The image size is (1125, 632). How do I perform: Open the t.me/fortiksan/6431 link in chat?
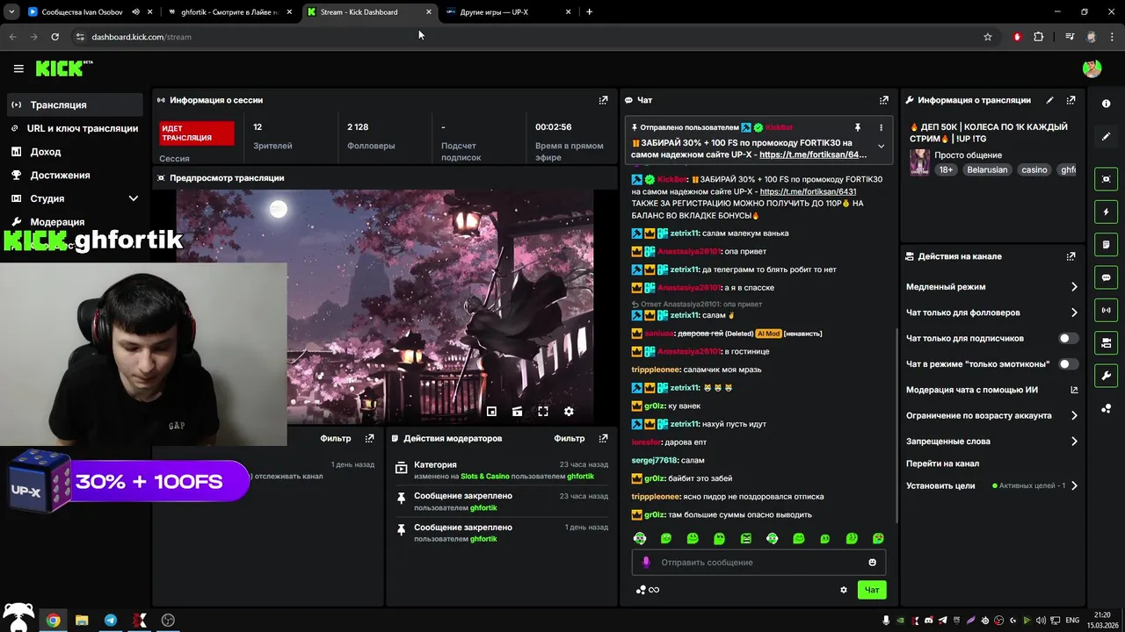808,191
